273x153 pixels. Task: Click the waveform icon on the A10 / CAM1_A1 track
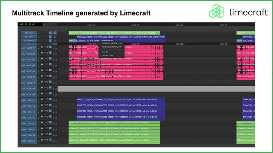pos(42,99)
